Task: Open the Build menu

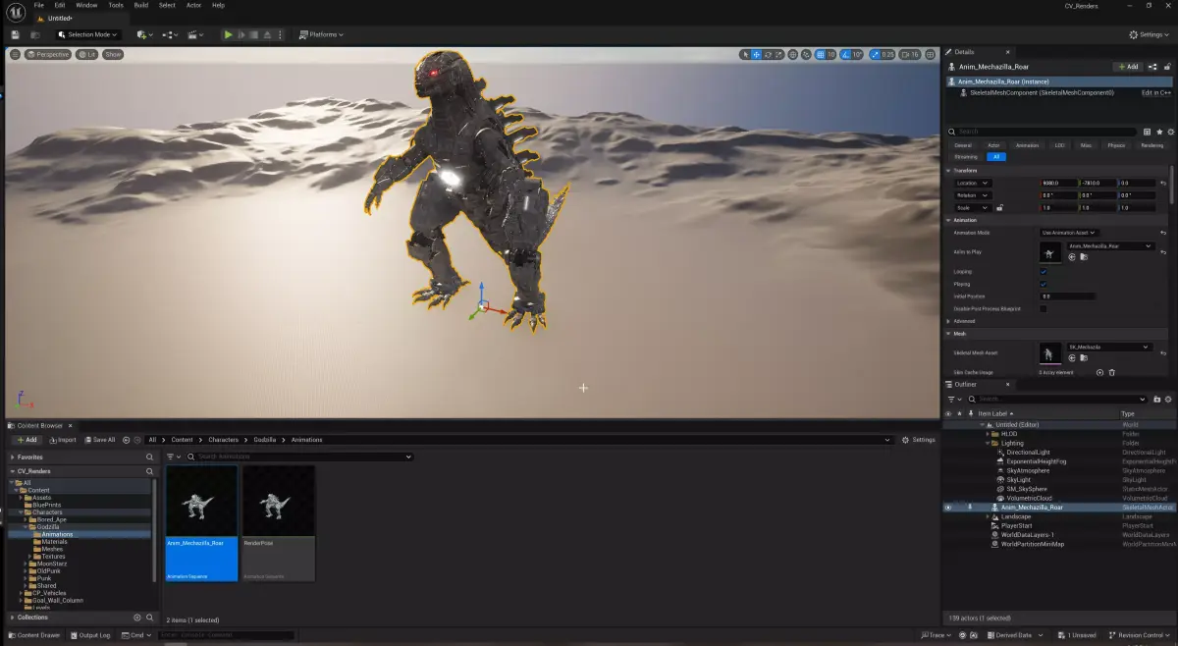Action: tap(141, 5)
